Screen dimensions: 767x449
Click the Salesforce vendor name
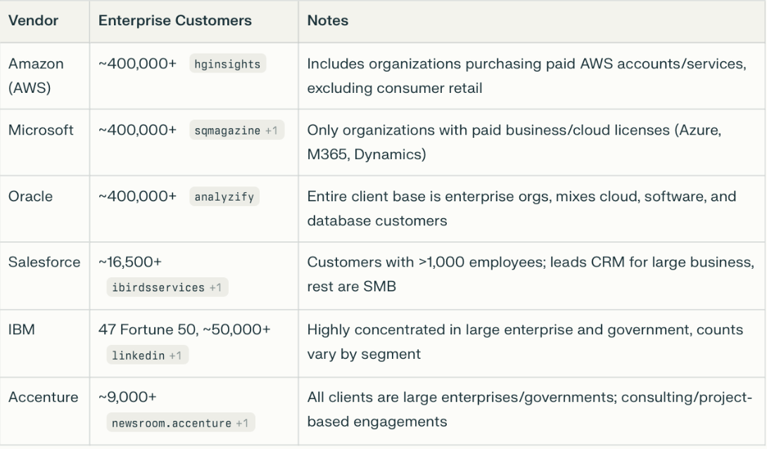42,262
